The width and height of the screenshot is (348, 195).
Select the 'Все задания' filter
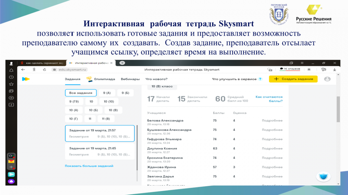(81, 93)
